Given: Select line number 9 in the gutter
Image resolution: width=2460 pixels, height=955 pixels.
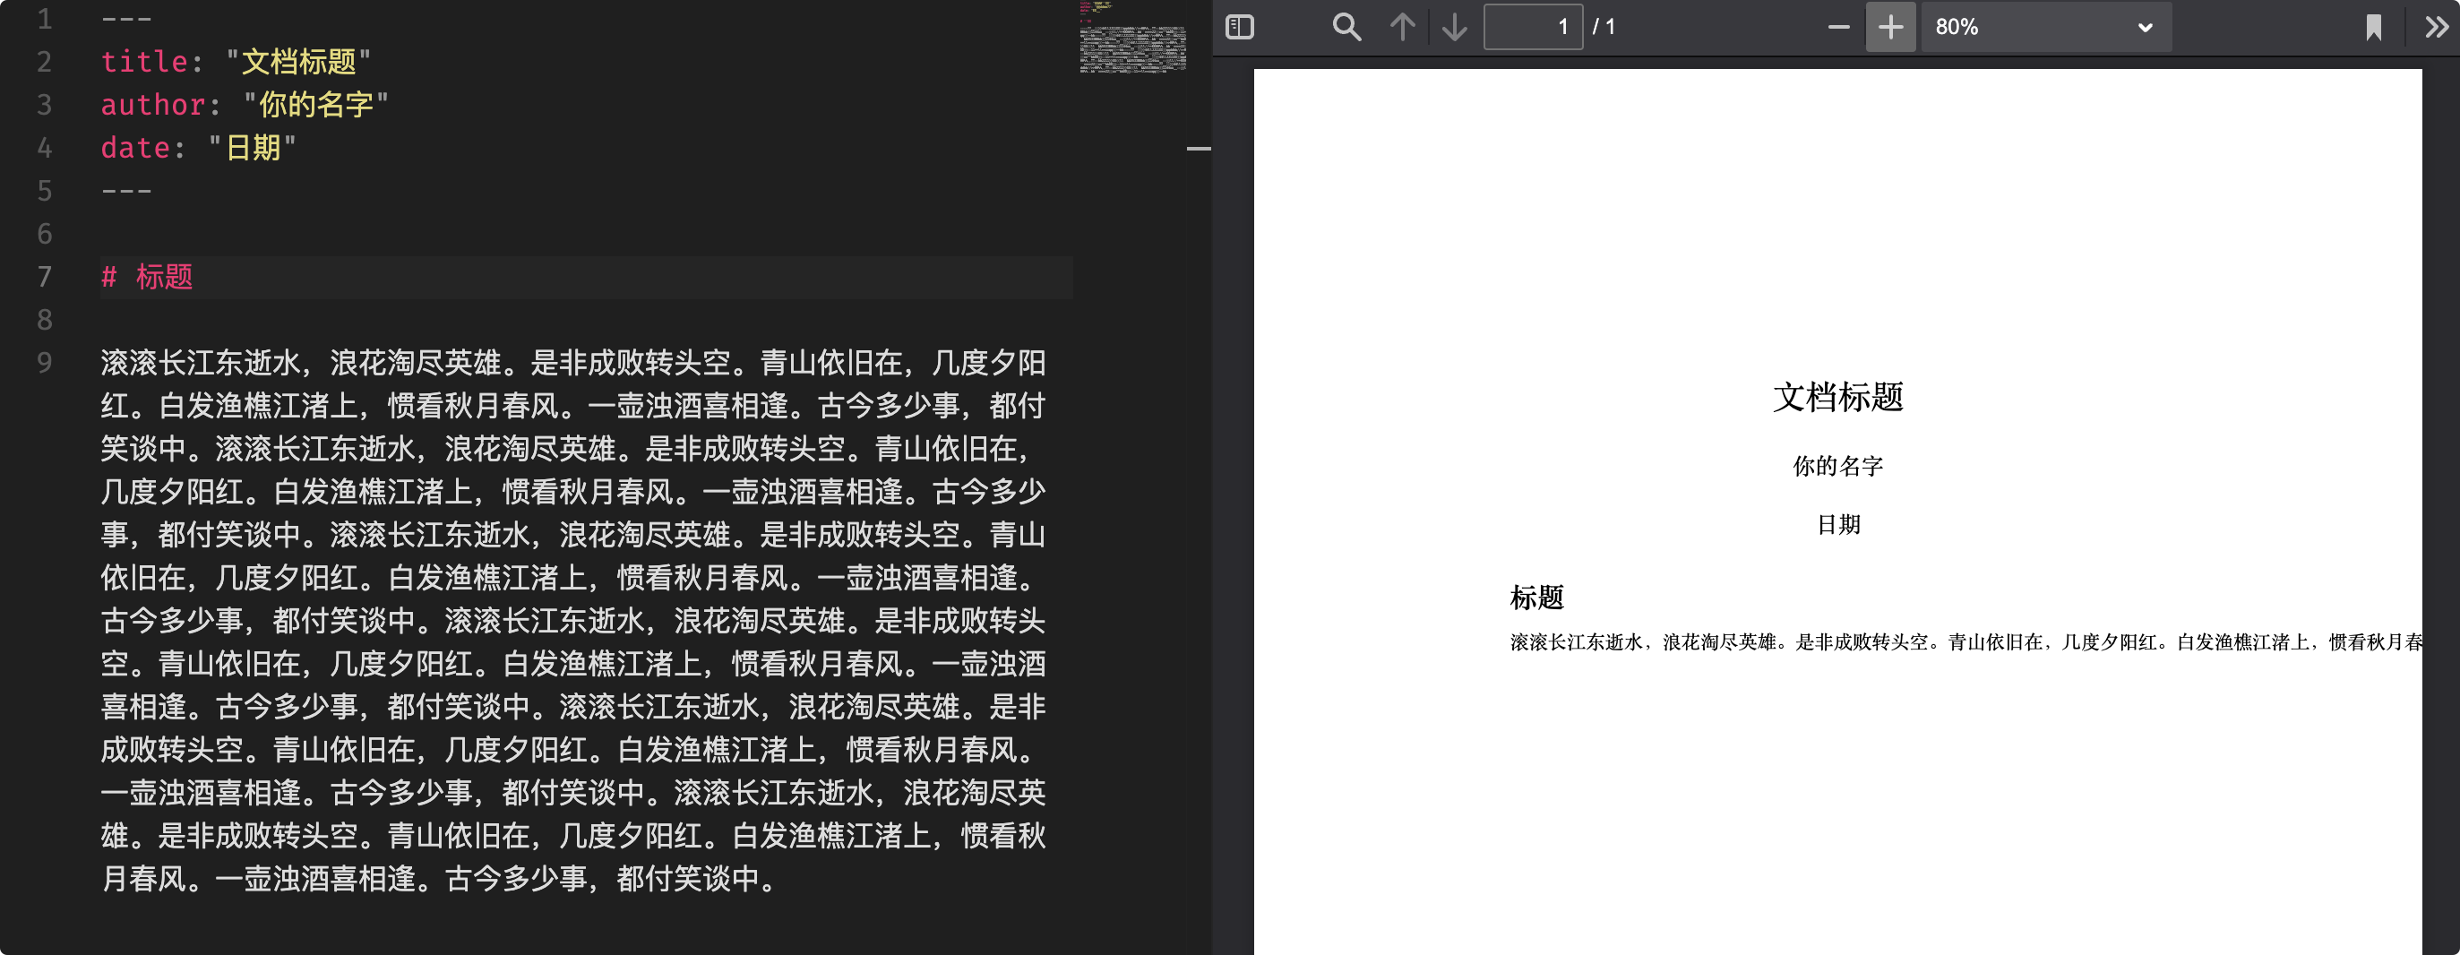Looking at the screenshot, I should (x=44, y=363).
